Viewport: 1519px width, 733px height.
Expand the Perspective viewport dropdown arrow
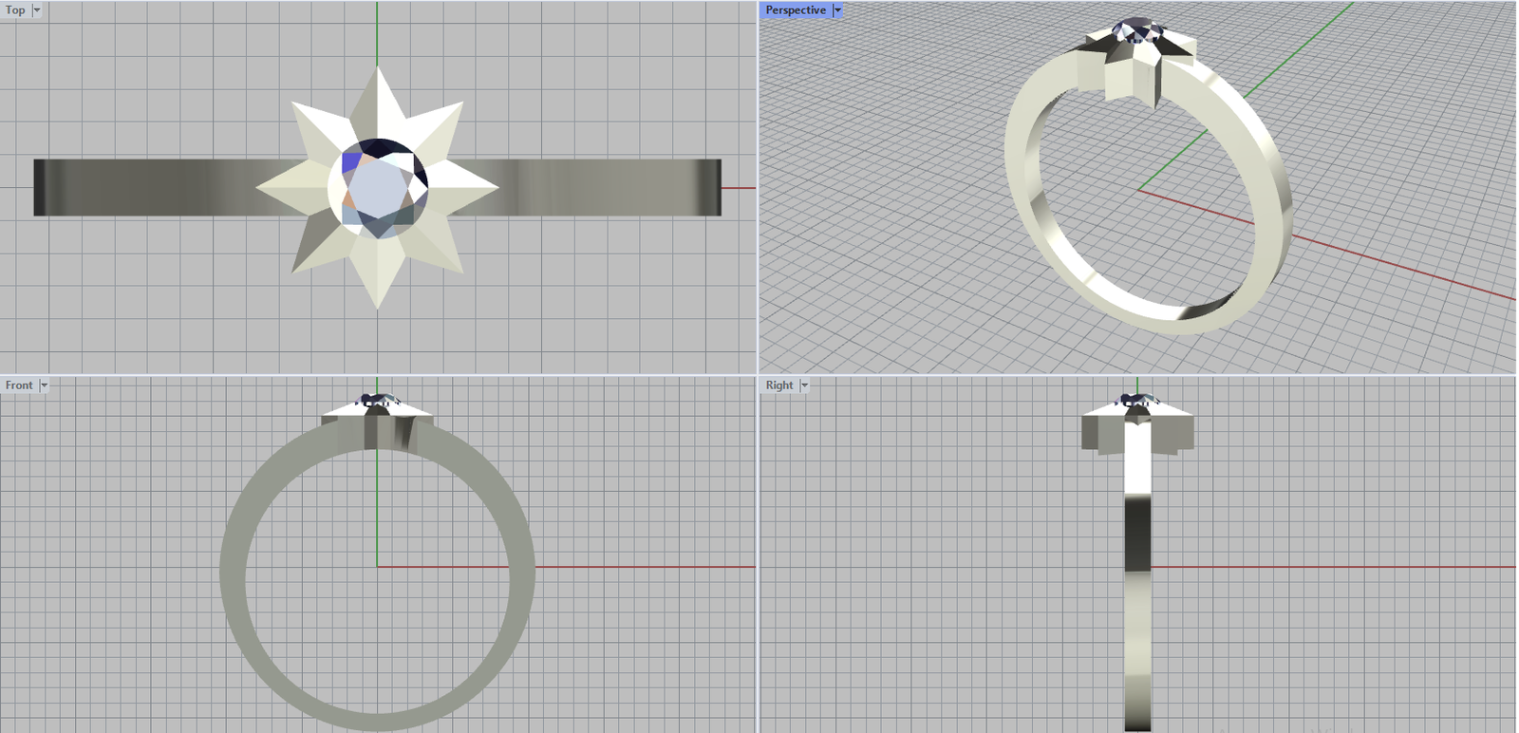pos(837,10)
